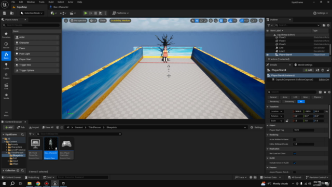The image size is (332, 187).
Task: Open the Cmd console type dropdown
Action: tap(49, 178)
